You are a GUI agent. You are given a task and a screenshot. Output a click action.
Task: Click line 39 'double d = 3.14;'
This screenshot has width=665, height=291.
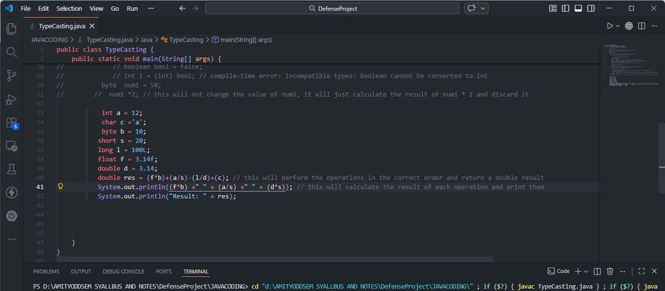pos(128,168)
